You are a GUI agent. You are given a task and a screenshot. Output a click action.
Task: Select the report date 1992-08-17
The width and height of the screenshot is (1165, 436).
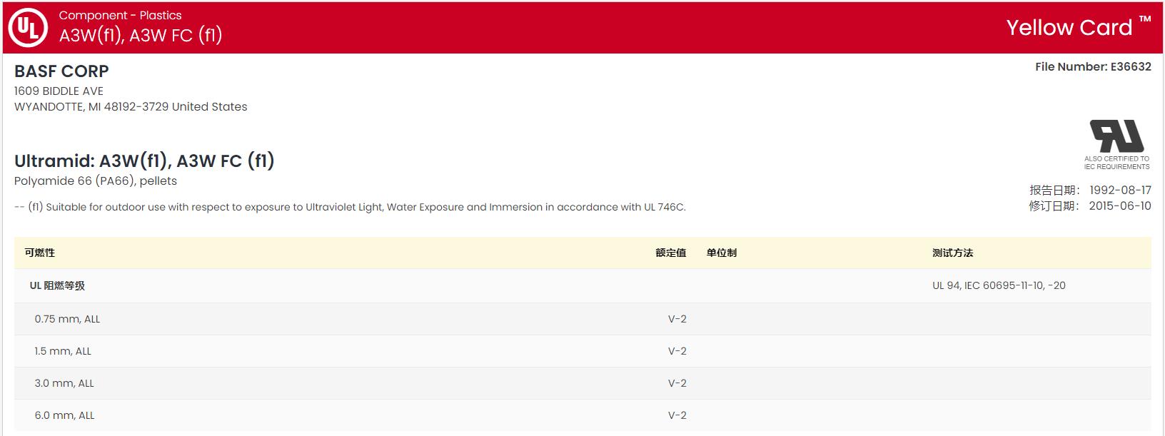[1120, 191]
